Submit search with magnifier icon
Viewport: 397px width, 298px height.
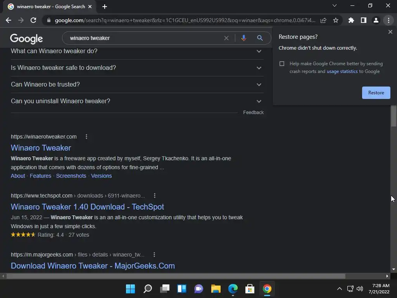click(260, 38)
